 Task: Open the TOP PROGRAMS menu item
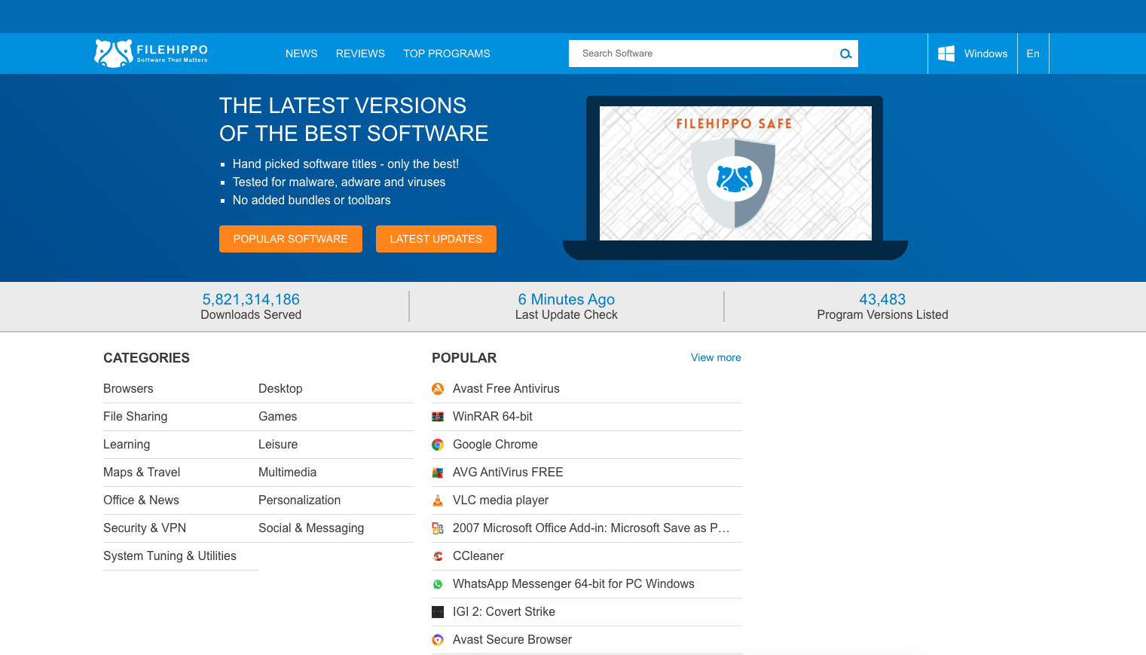(447, 54)
